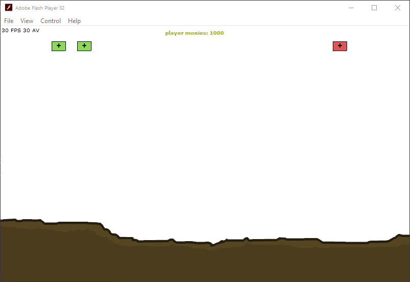Open the View menu
This screenshot has height=282, width=410.
27,21
